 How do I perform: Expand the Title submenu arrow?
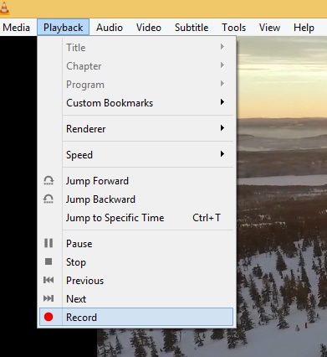[222, 47]
